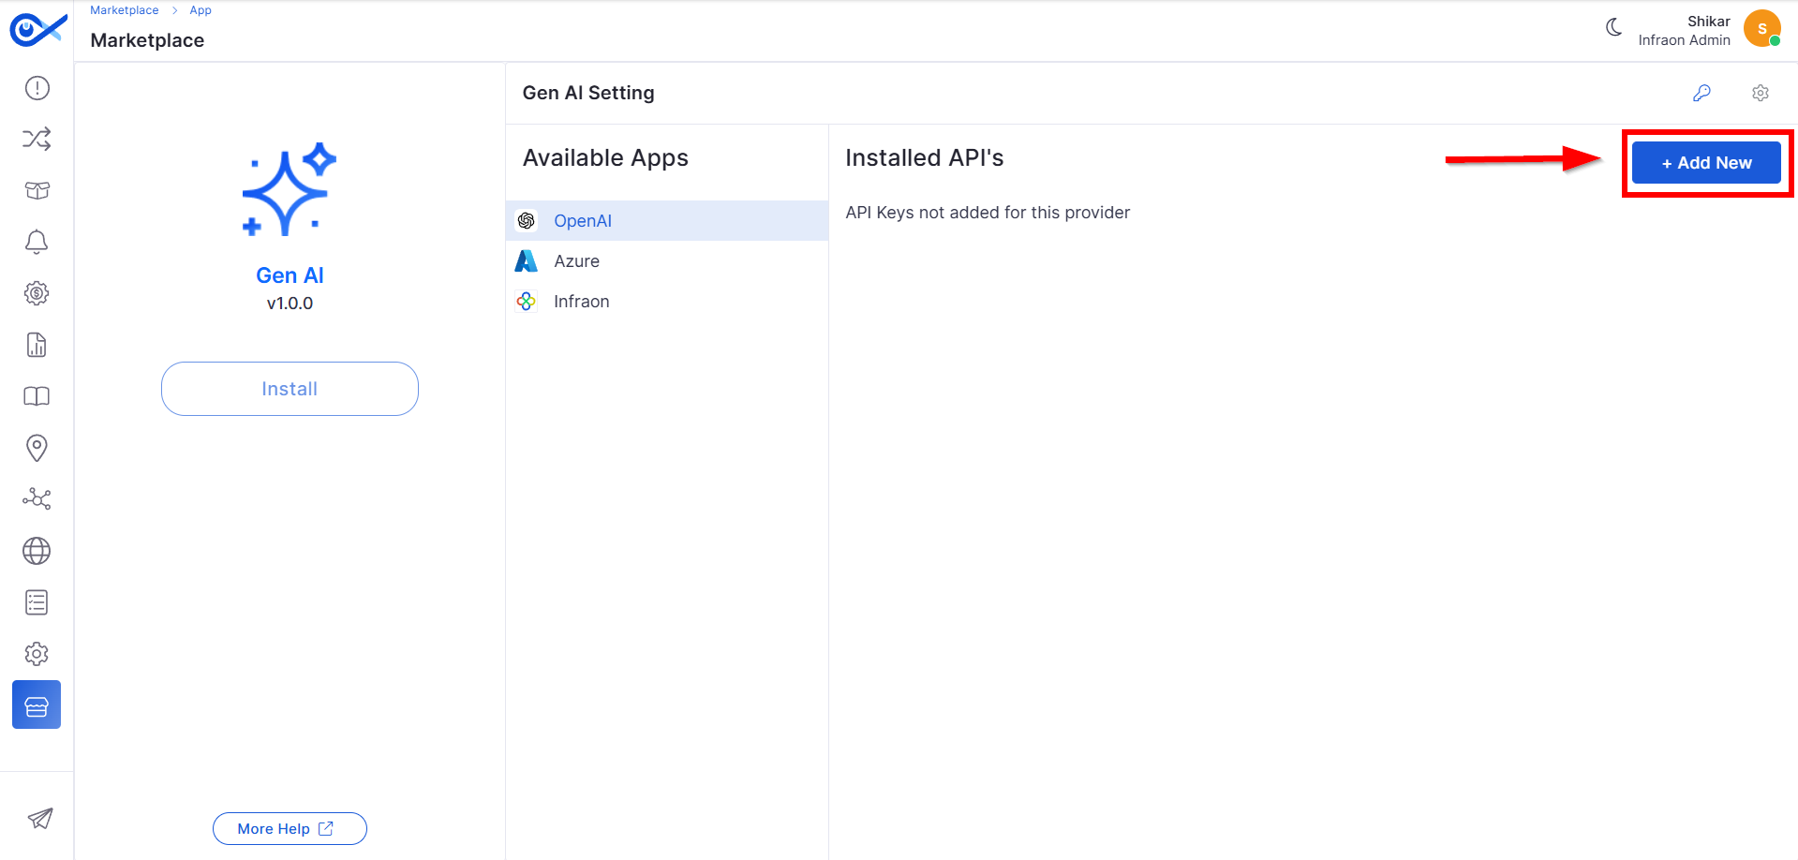
Task: Open the paper plane icon at sidebar bottom
Action: coord(39,819)
